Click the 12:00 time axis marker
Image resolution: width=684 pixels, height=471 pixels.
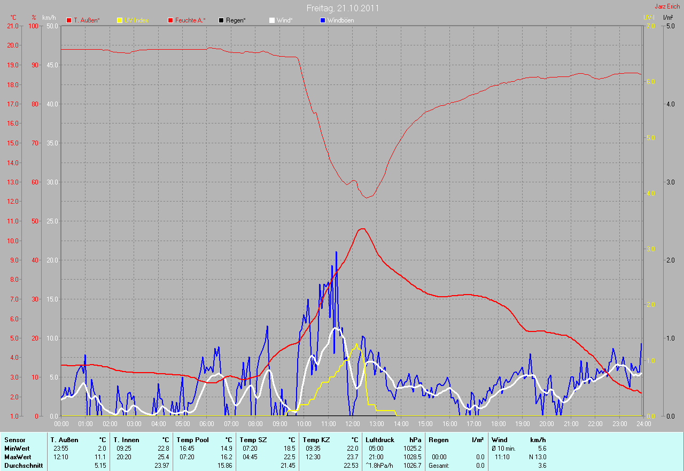[x=352, y=424]
